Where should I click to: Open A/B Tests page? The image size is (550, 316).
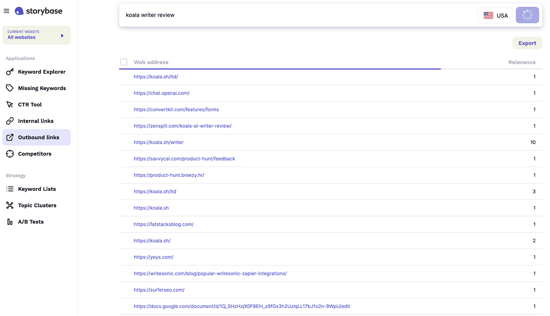37,222
